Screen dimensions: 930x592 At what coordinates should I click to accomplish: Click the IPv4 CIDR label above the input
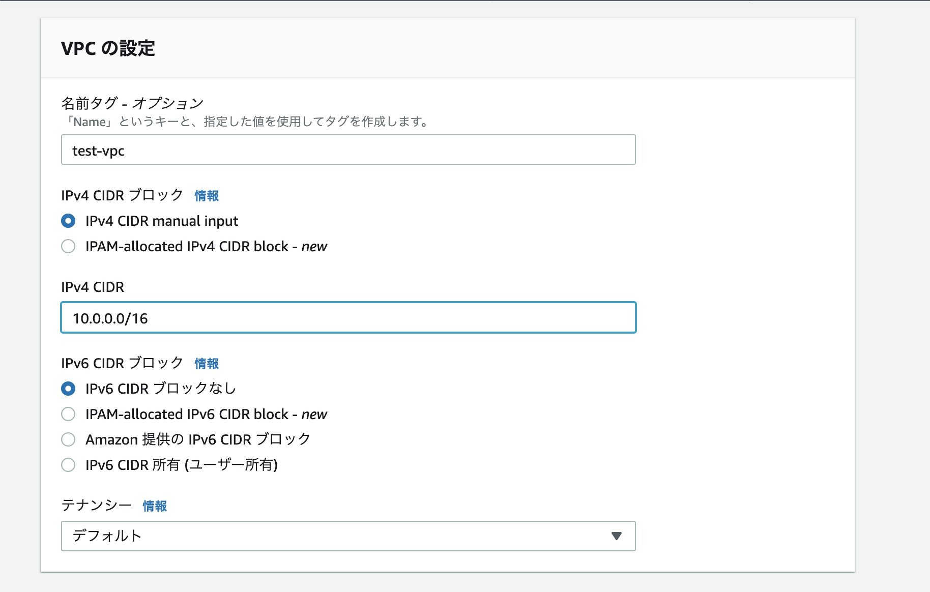[92, 287]
